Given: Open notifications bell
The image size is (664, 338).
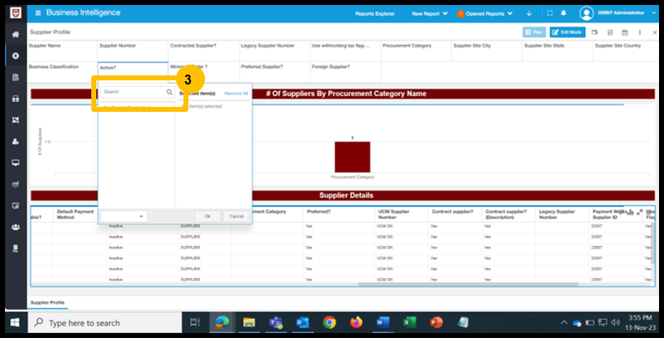Looking at the screenshot, I should [x=564, y=13].
